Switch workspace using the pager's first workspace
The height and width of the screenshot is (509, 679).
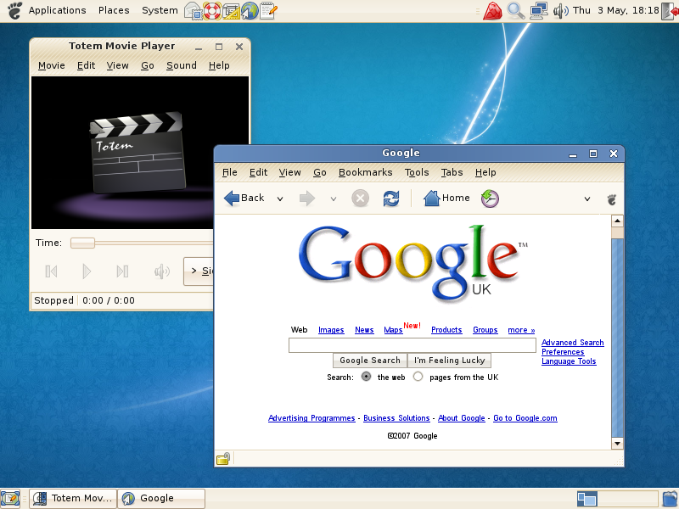587,499
